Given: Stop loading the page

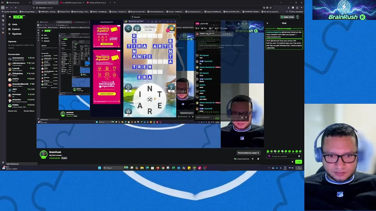Looking at the screenshot, I should coord(16,8).
